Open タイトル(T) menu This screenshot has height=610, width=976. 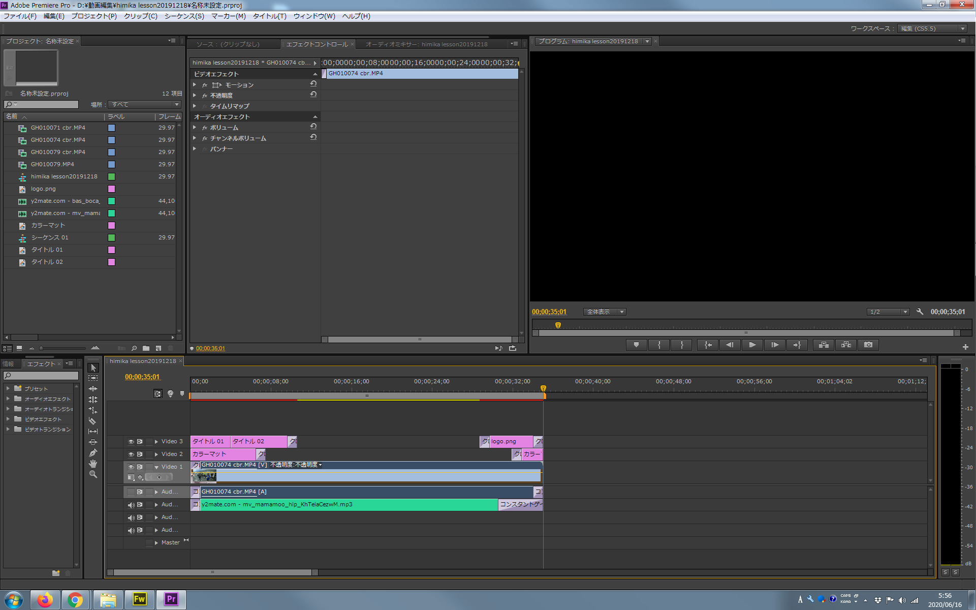coord(270,16)
